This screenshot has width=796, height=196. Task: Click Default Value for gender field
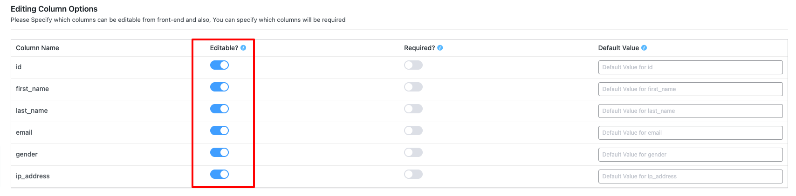690,155
